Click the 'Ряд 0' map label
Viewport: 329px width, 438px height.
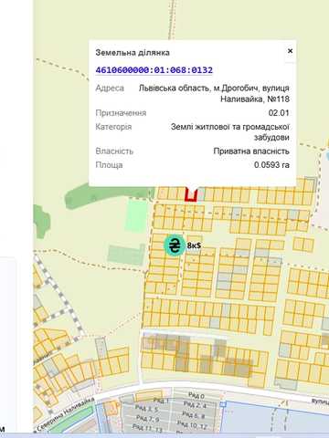(x=196, y=396)
